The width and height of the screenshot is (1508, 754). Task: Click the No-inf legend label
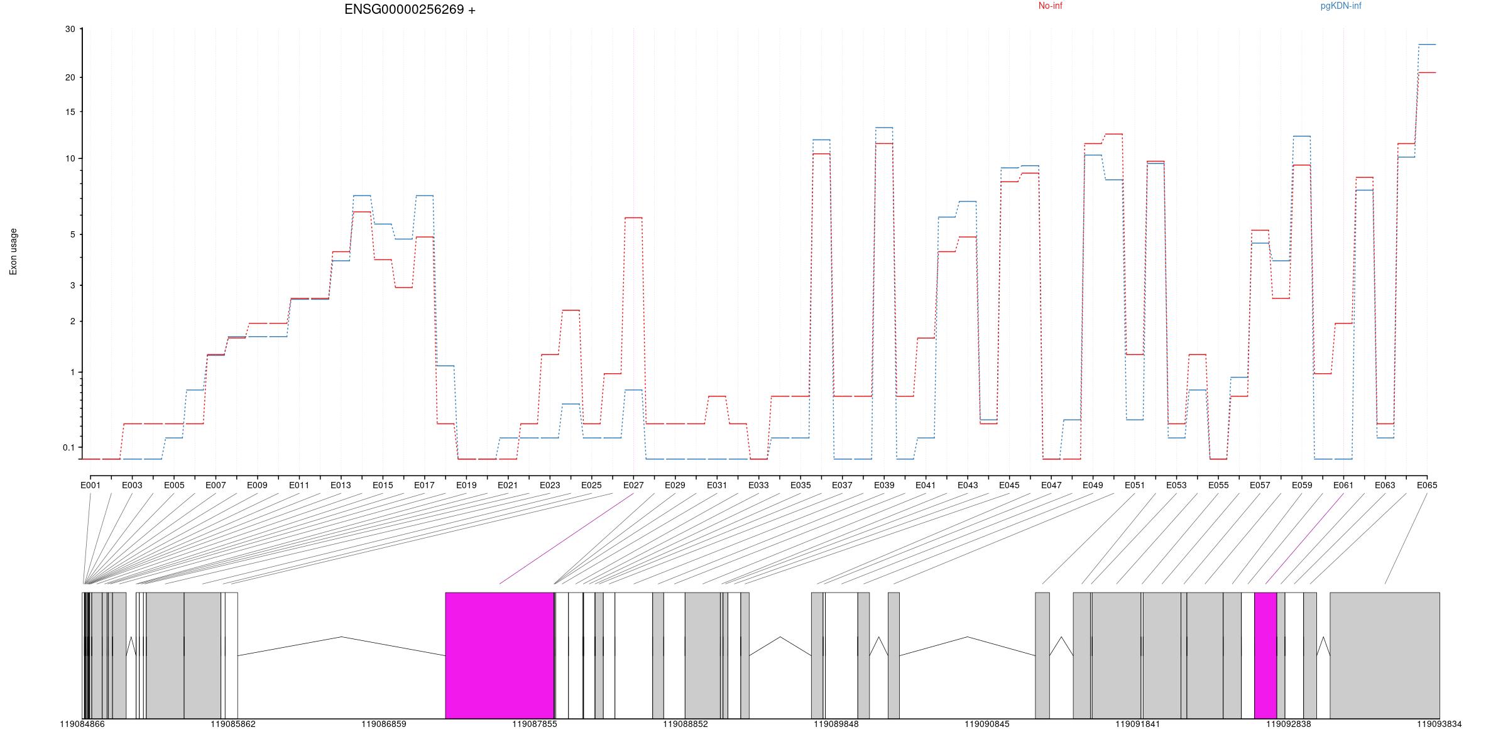[x=1050, y=6]
